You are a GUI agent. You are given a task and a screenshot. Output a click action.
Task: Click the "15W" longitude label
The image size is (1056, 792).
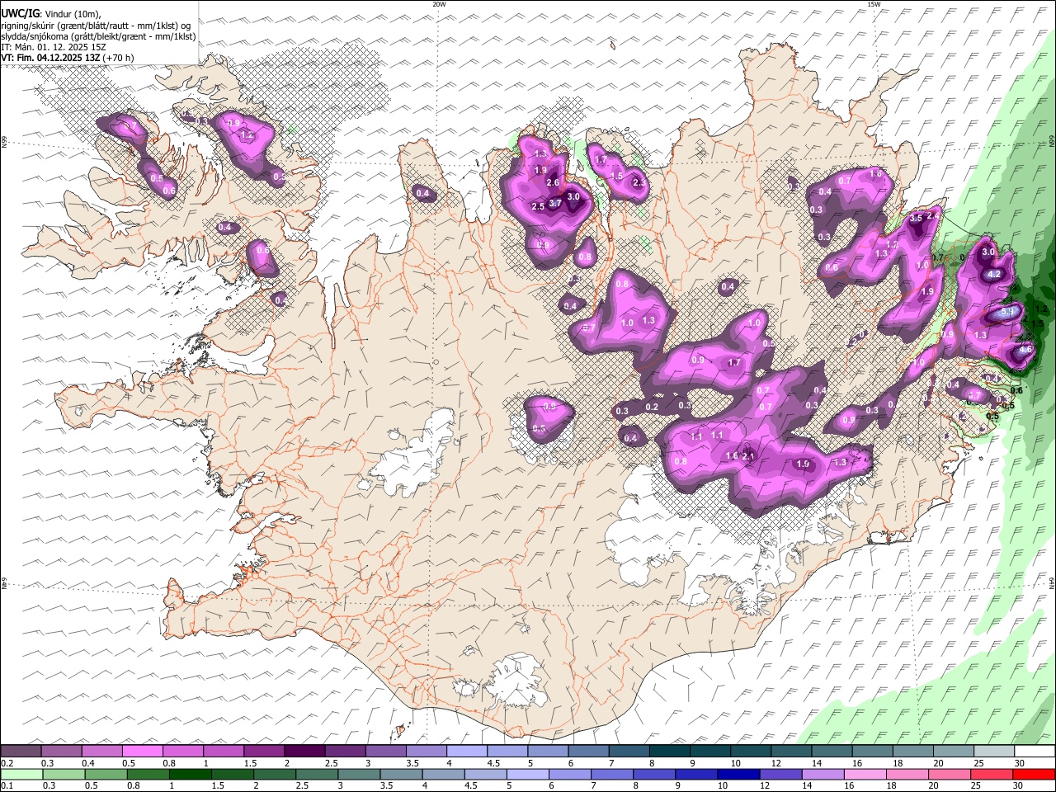(874, 4)
